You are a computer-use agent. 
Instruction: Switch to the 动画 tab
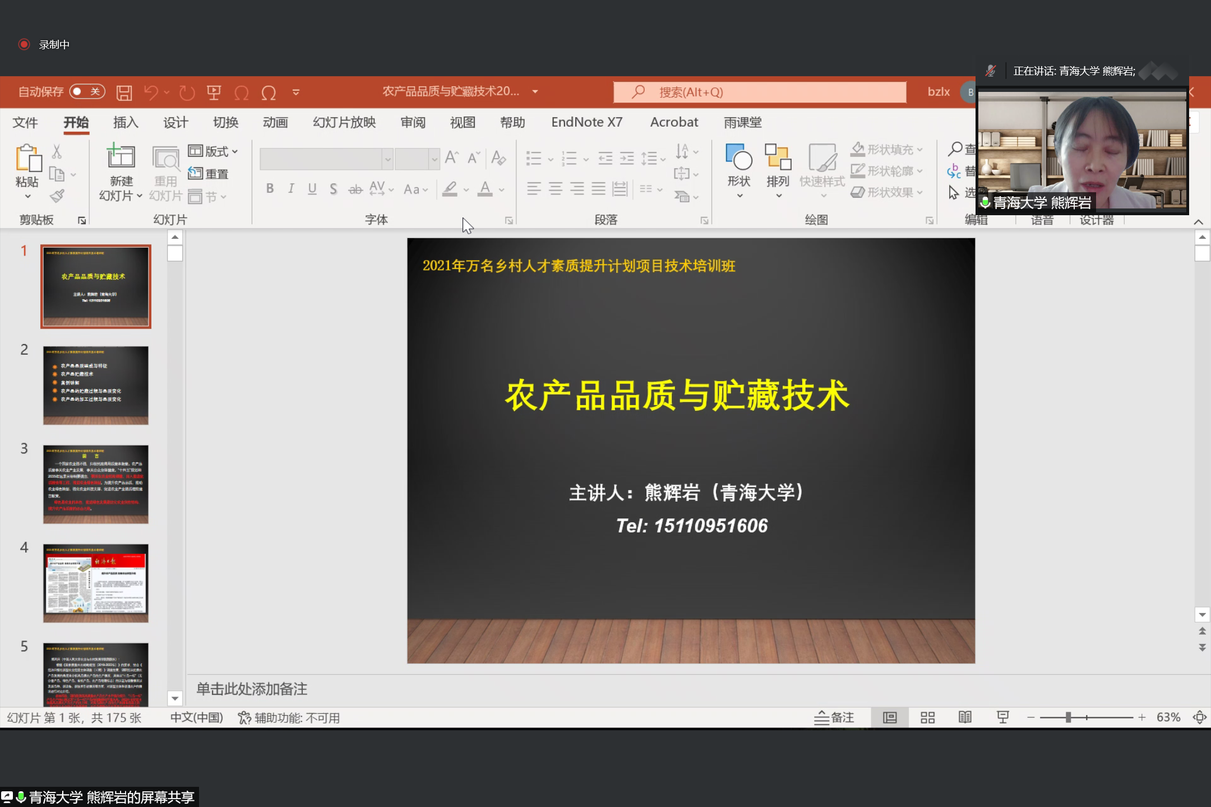[x=275, y=122]
